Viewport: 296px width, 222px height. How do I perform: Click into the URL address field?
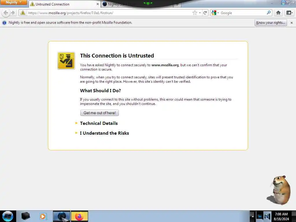(109, 13)
